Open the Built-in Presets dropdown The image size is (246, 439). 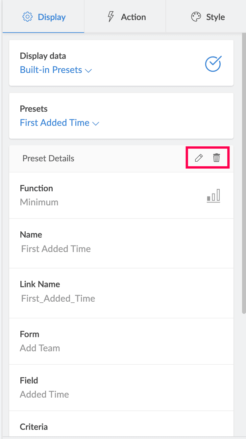pyautogui.click(x=51, y=70)
